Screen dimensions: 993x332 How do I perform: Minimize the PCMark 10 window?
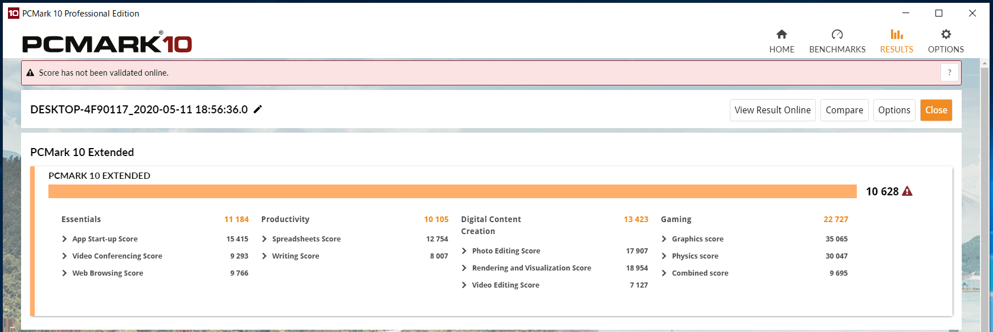pyautogui.click(x=906, y=13)
